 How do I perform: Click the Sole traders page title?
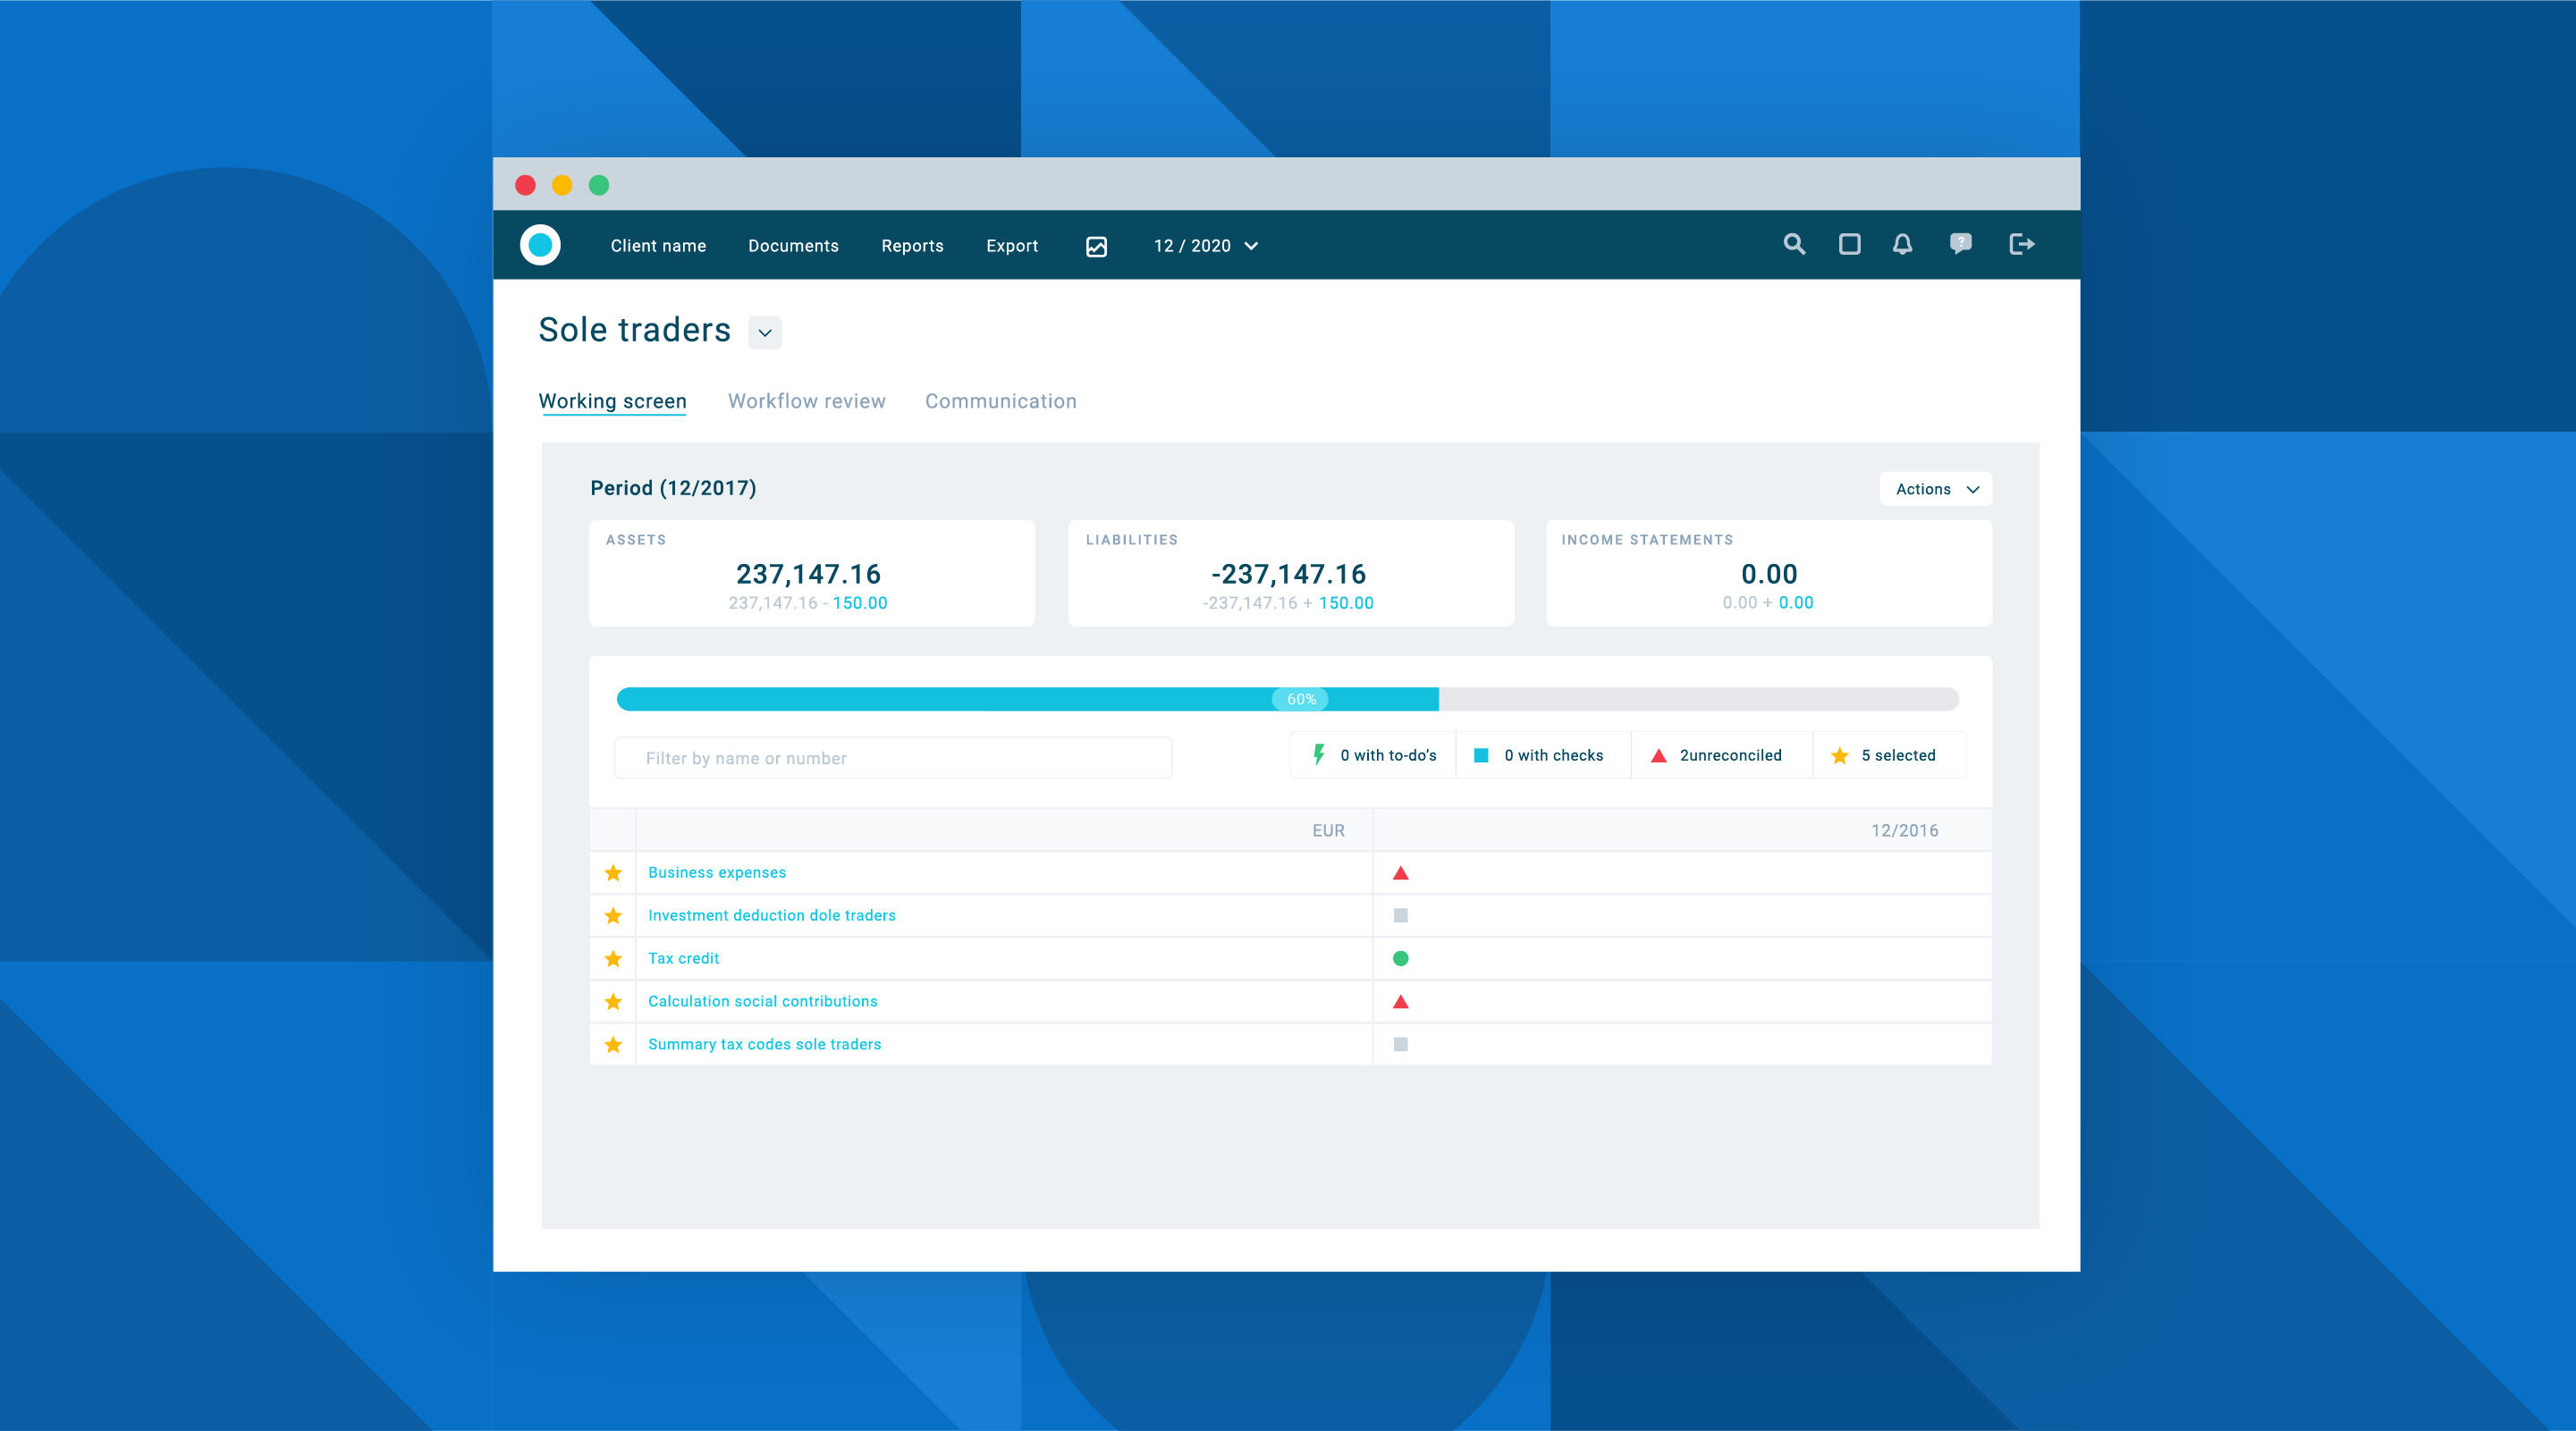click(634, 330)
